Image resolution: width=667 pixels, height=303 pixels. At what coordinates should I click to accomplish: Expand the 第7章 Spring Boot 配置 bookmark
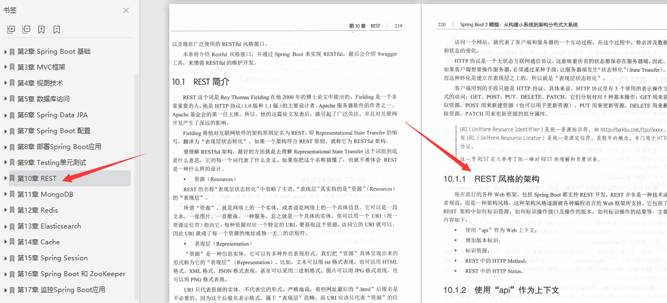click(5, 131)
